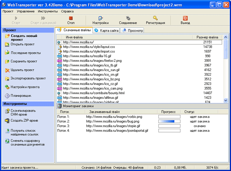Click the Экспортировать проект icon
The width and height of the screenshot is (231, 171).
click(7, 79)
